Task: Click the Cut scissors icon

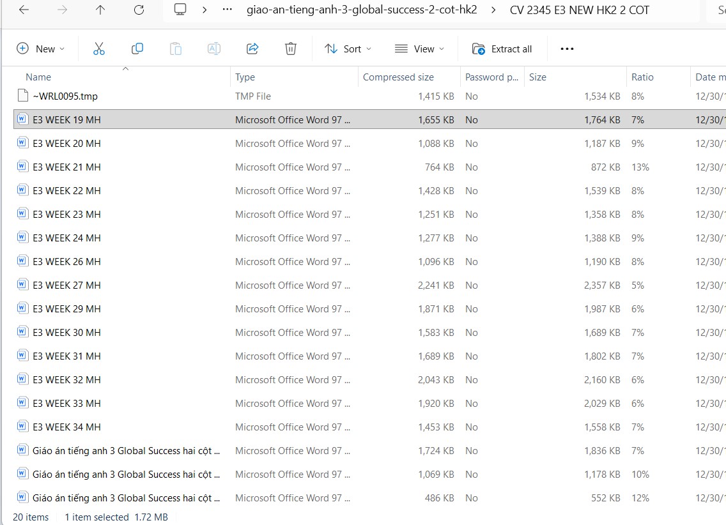Action: click(98, 49)
